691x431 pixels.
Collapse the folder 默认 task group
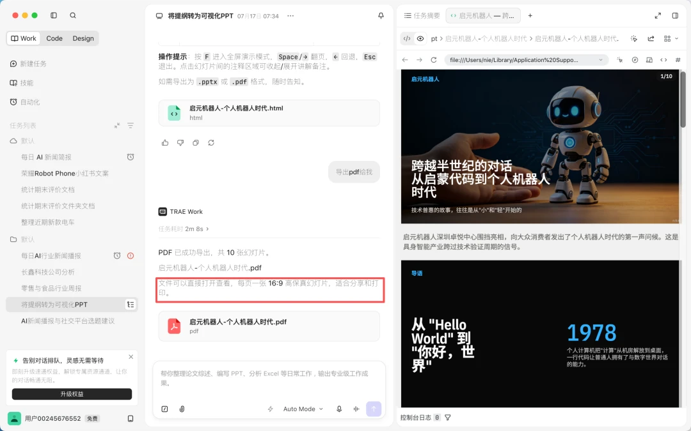click(x=22, y=239)
